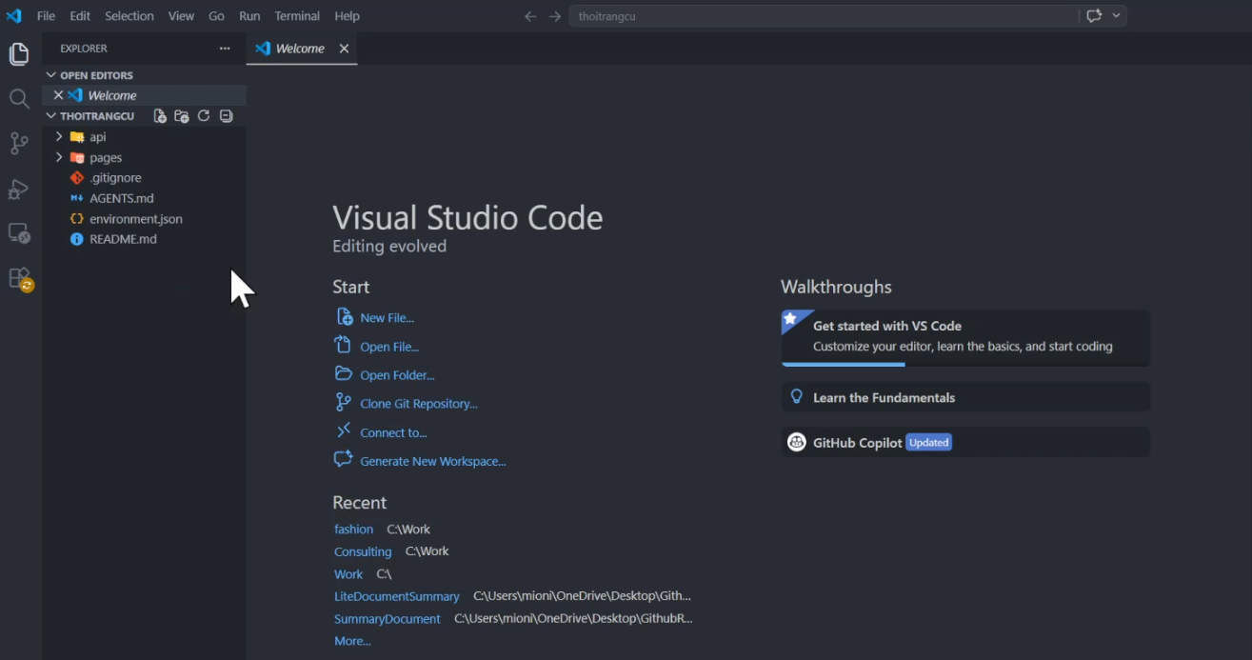Open the Remote Explorer view

tap(19, 233)
